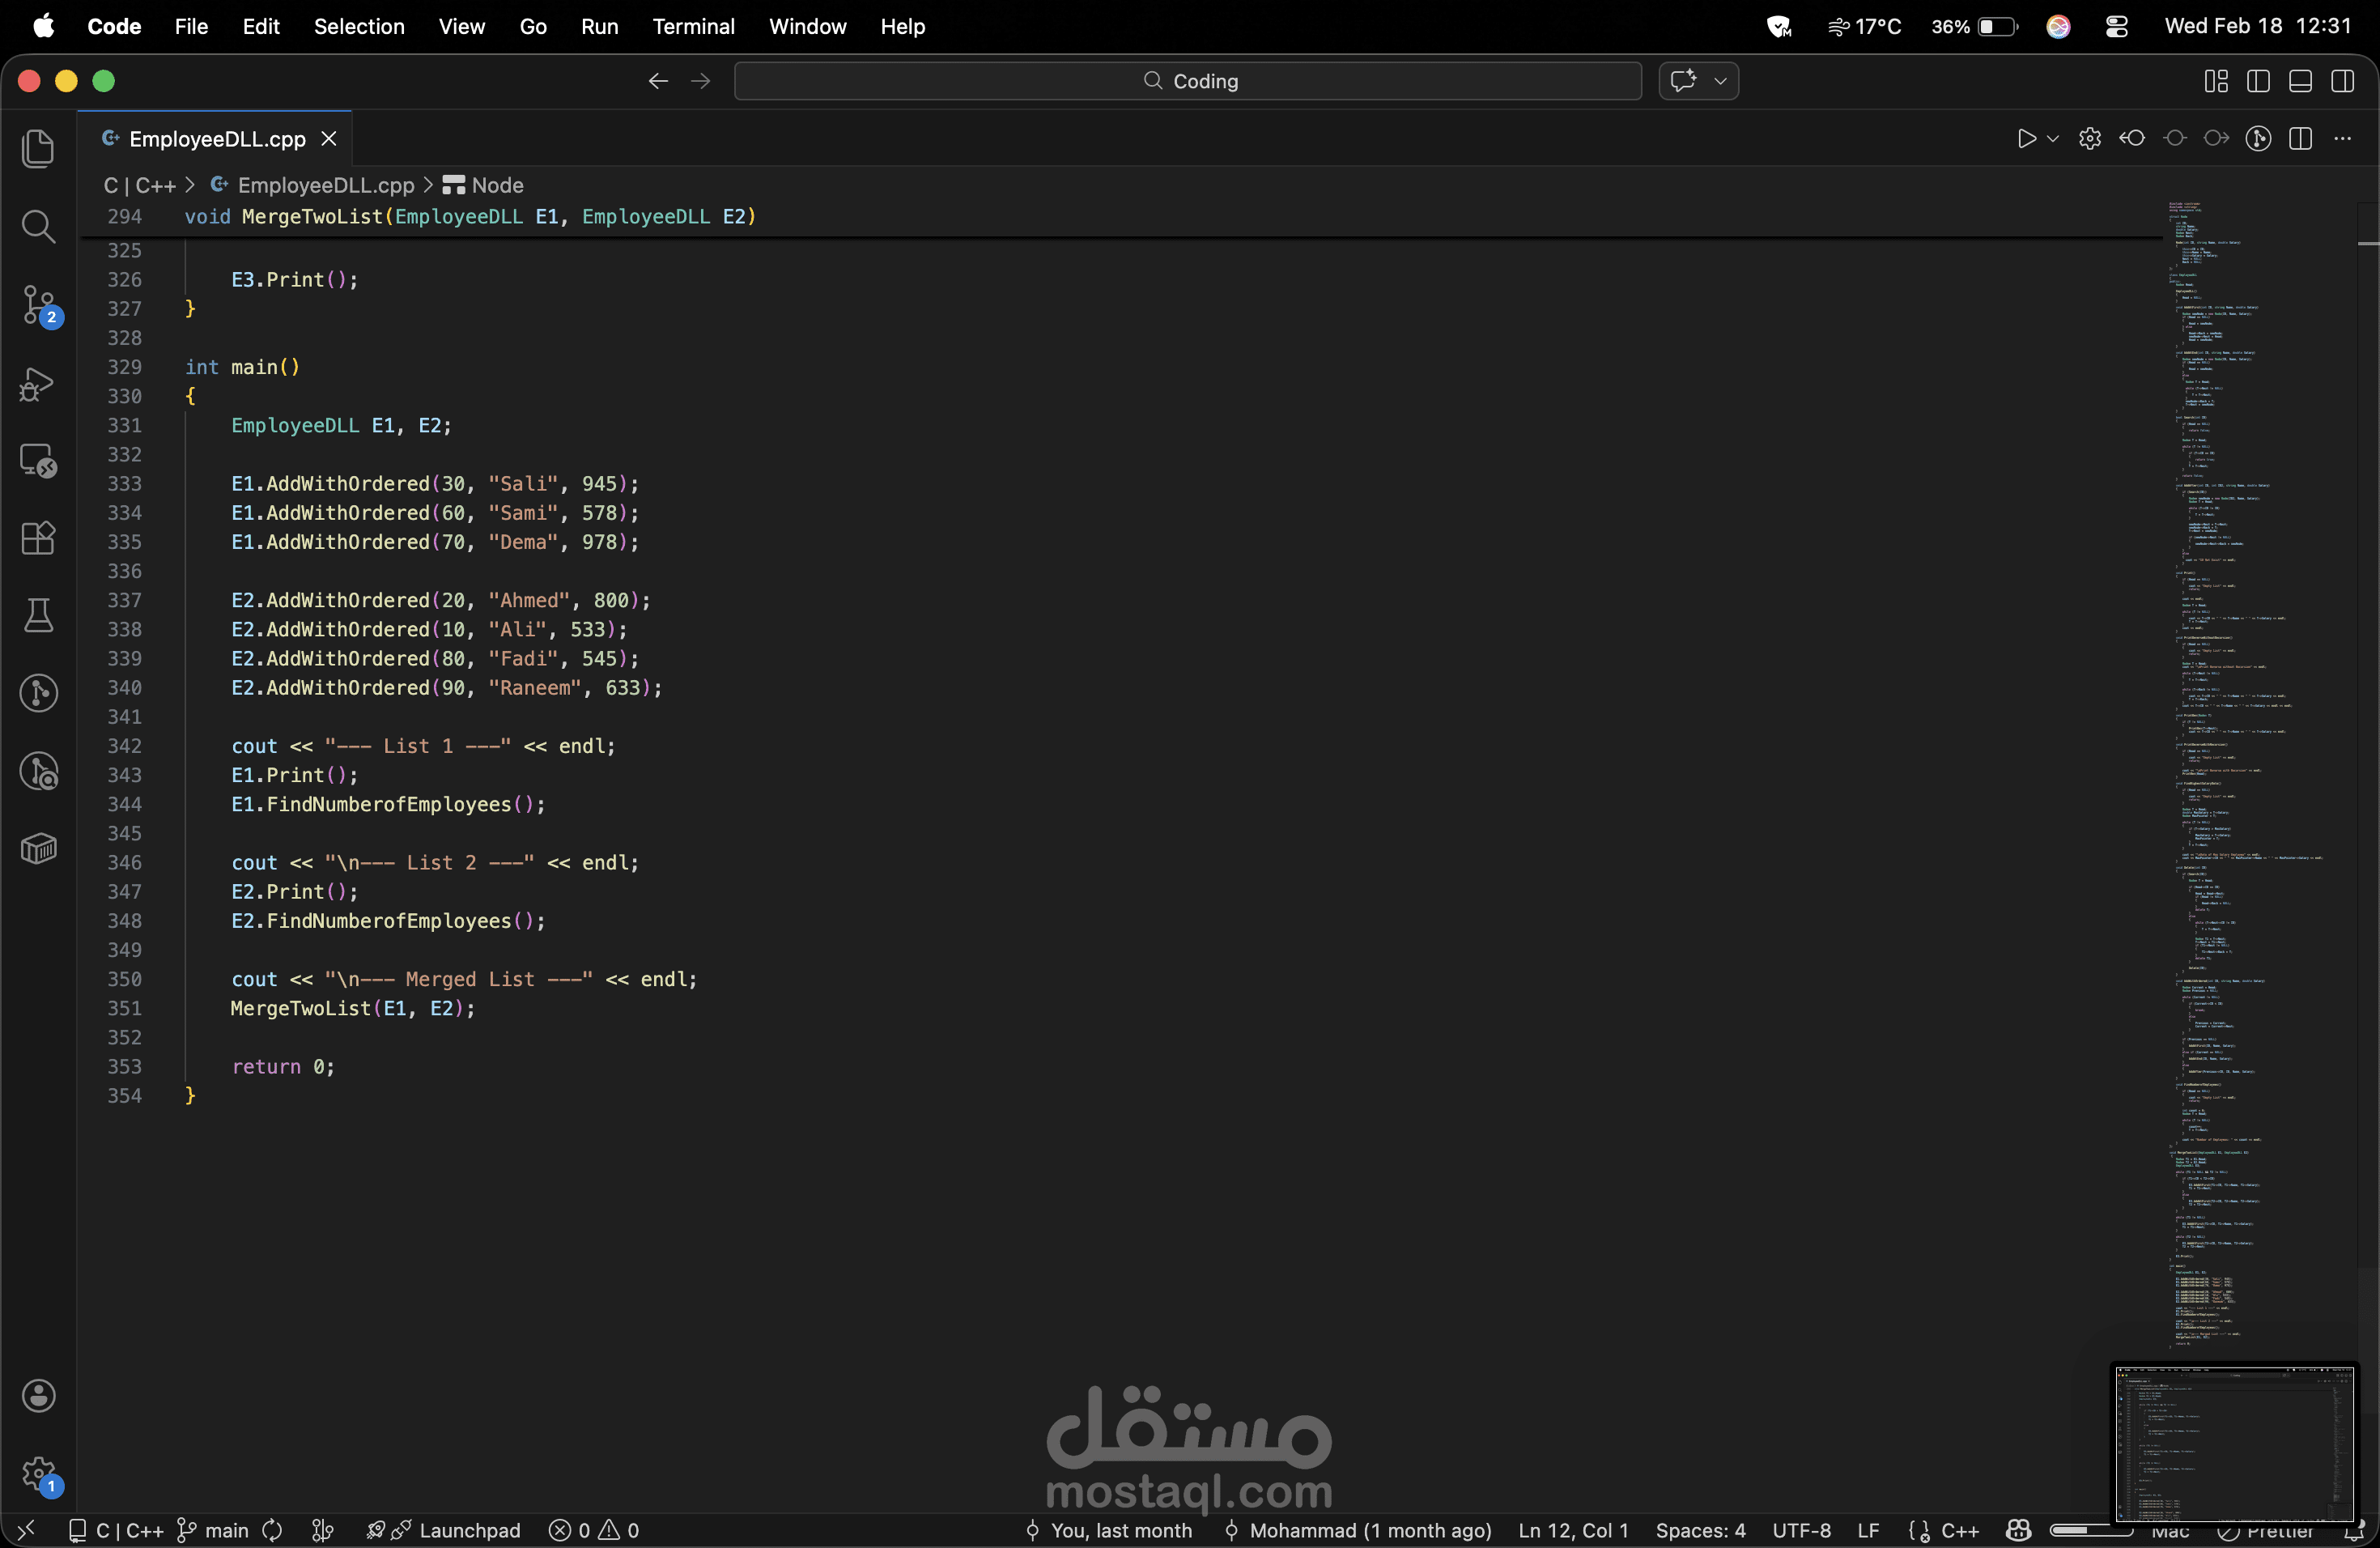Image resolution: width=2380 pixels, height=1548 pixels.
Task: Toggle the bottom Panel layout button
Action: [x=2300, y=81]
